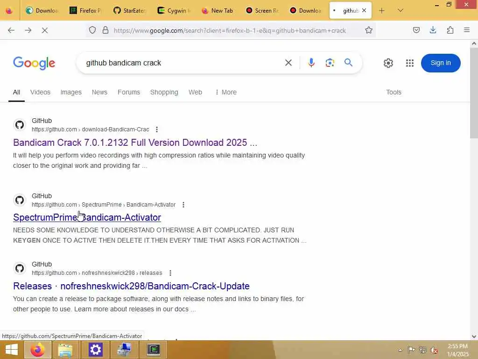Start voice search with microphone icon
478x359 pixels.
pyautogui.click(x=311, y=63)
